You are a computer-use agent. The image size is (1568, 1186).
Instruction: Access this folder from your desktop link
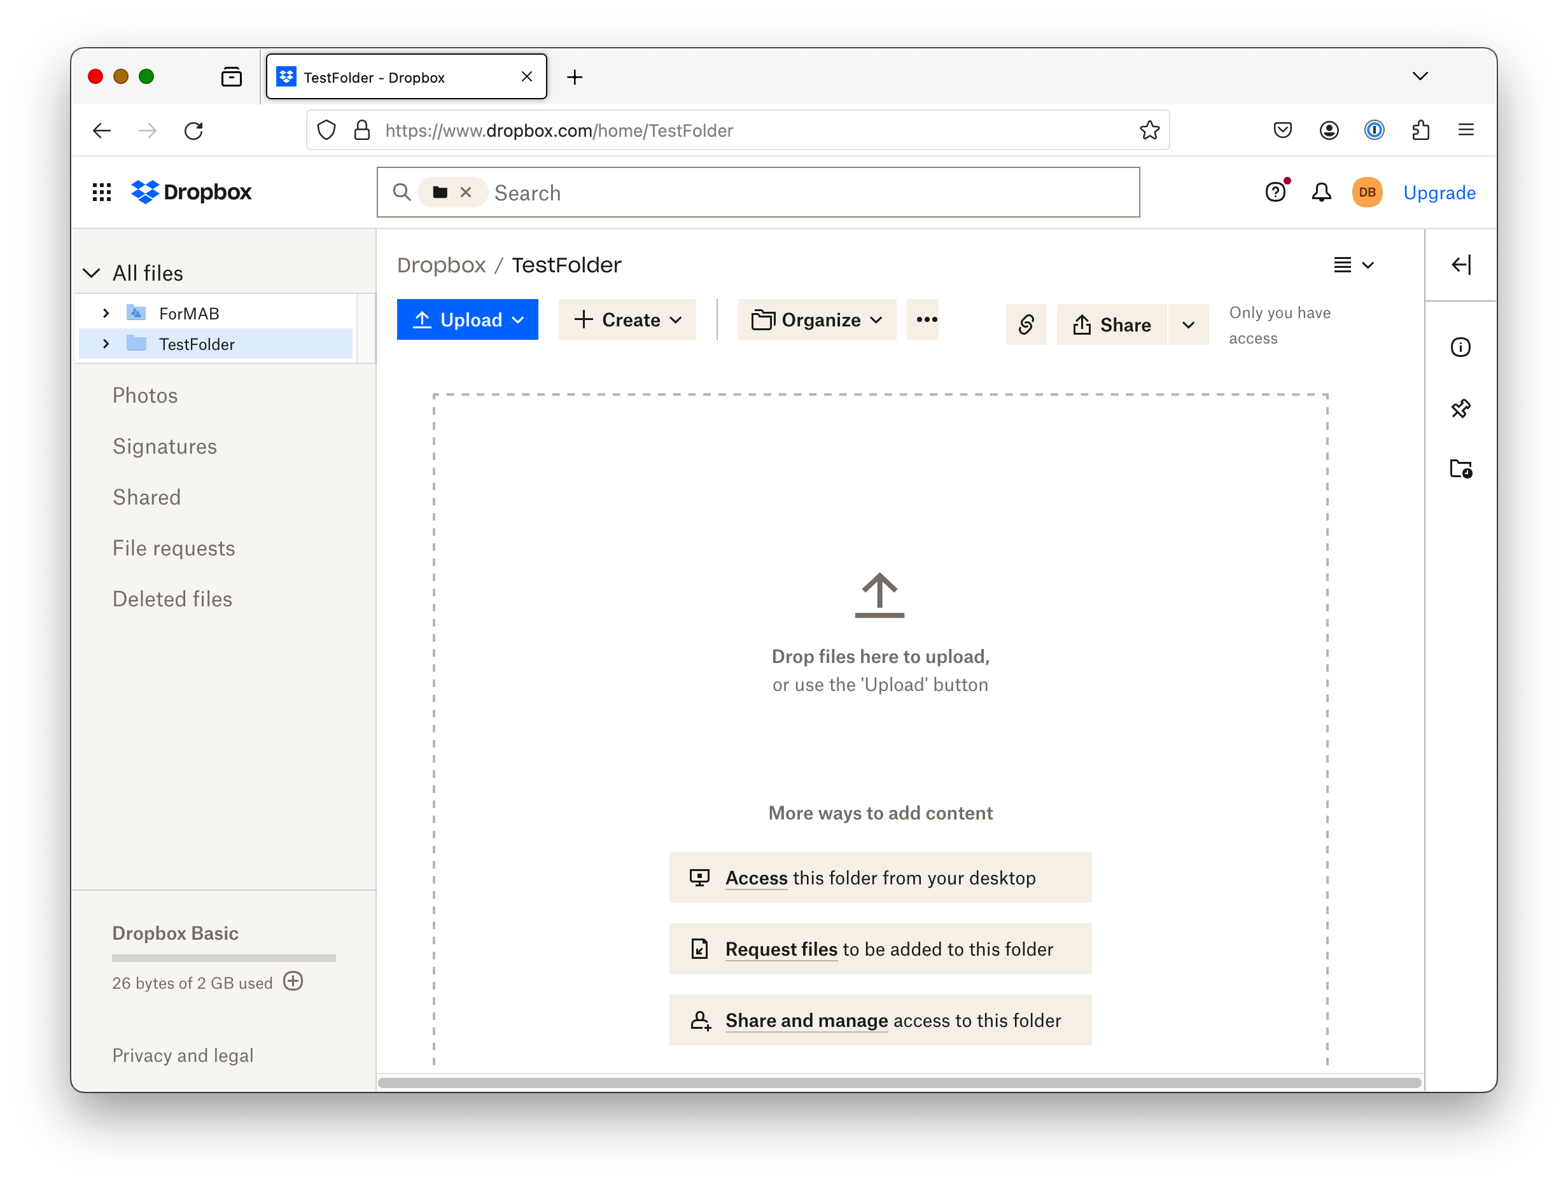click(x=882, y=877)
